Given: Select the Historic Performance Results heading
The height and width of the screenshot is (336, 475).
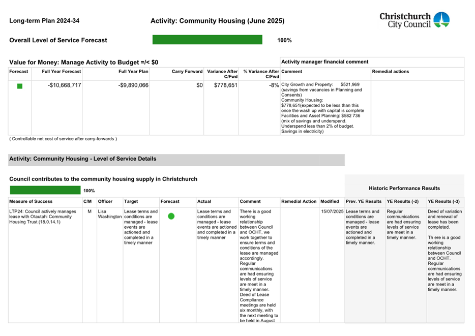Looking at the screenshot, I should tap(404, 188).
